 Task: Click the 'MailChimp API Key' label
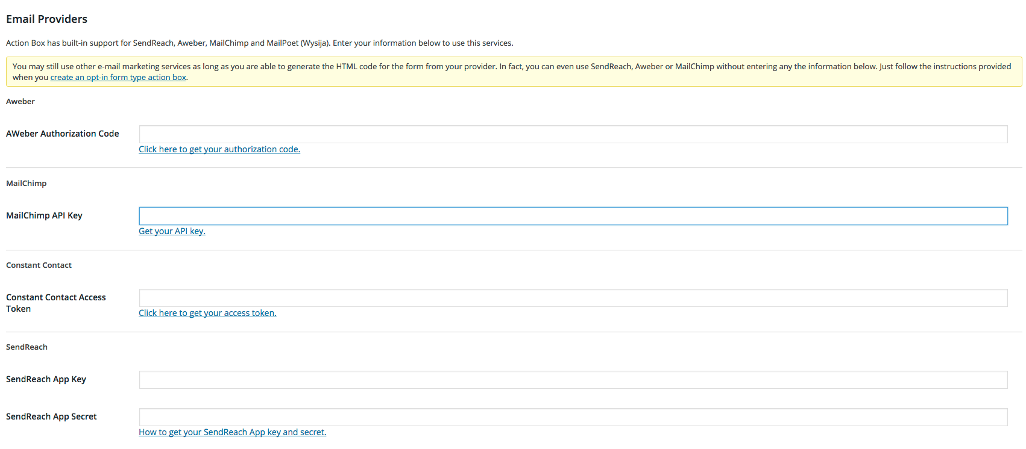click(44, 215)
